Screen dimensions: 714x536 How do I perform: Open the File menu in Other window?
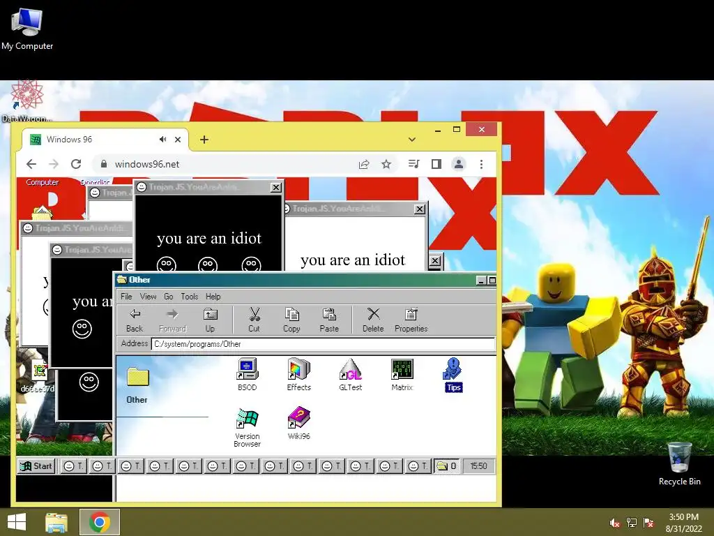(126, 296)
